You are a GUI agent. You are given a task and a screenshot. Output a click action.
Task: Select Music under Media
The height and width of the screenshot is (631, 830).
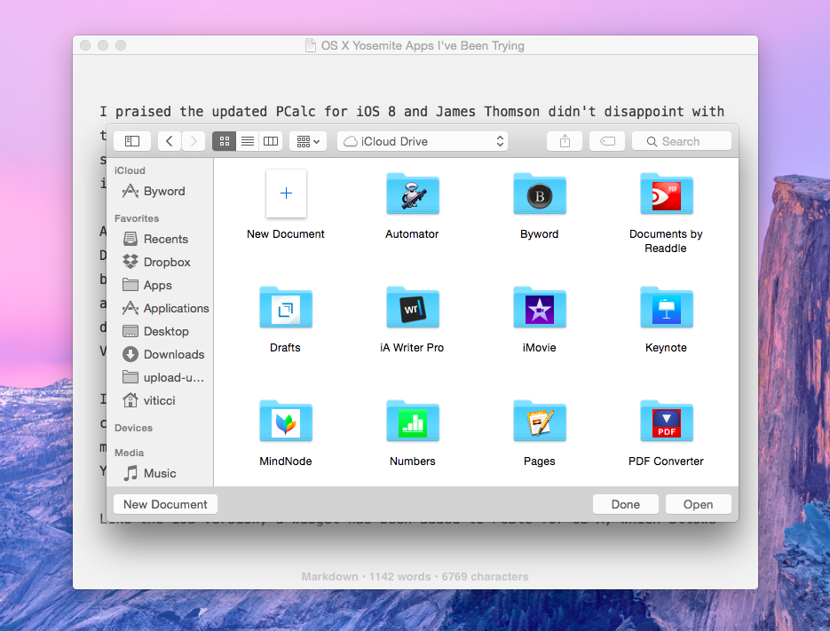159,473
